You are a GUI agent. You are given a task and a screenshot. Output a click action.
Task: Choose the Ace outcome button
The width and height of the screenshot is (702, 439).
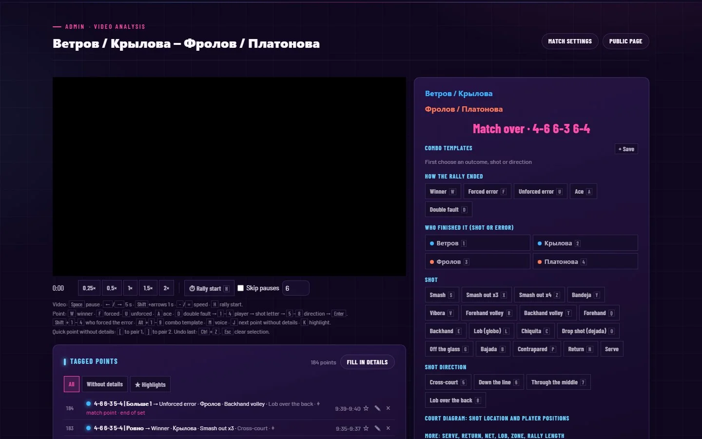pyautogui.click(x=583, y=192)
